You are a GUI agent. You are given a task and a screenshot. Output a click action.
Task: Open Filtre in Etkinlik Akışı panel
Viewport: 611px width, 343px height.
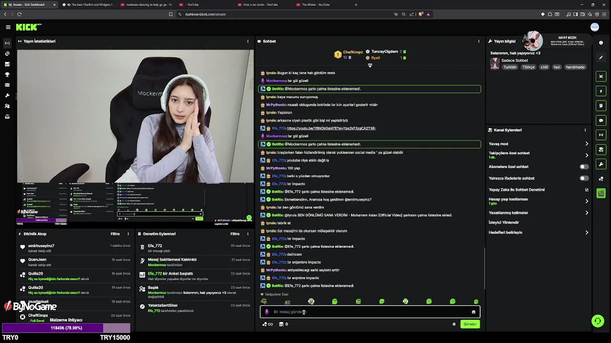(115, 234)
